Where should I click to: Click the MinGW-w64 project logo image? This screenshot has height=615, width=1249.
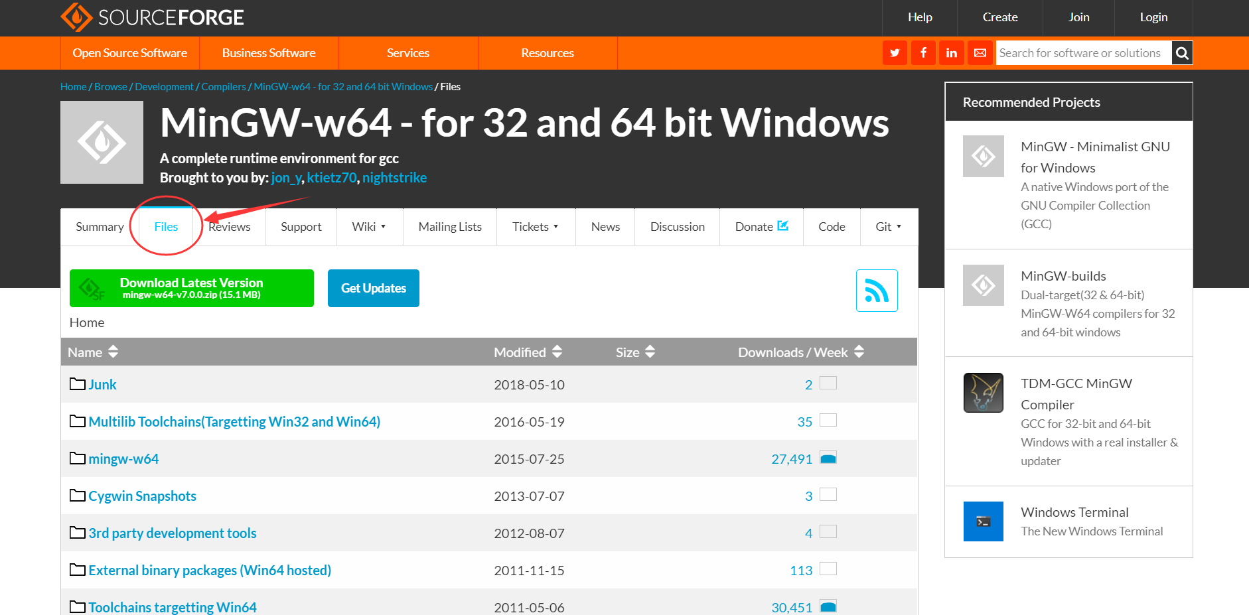(x=102, y=142)
